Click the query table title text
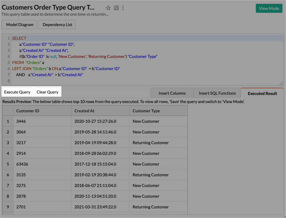This screenshot has height=218, width=286. coord(48,8)
